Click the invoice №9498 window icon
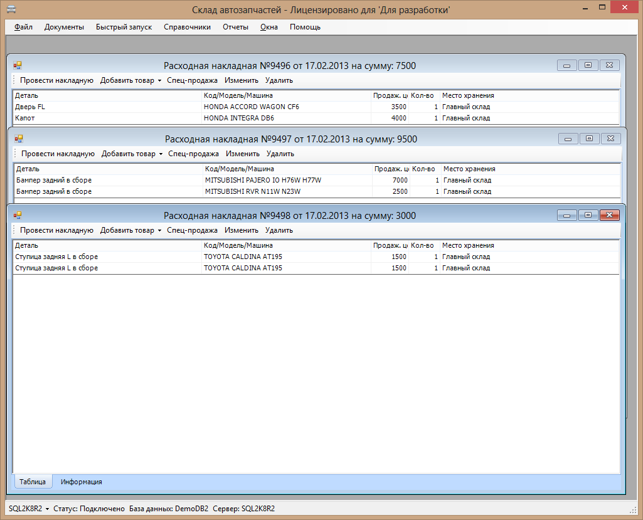Screen dimensions: 643x520 coord(18,215)
